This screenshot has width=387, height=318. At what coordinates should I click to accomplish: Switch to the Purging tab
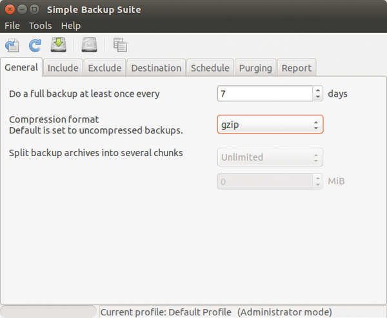255,68
